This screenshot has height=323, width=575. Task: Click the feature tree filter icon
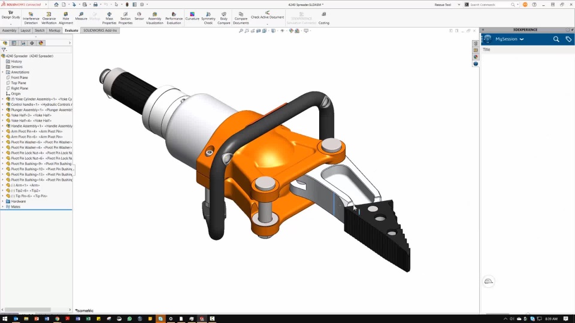click(x=4, y=50)
